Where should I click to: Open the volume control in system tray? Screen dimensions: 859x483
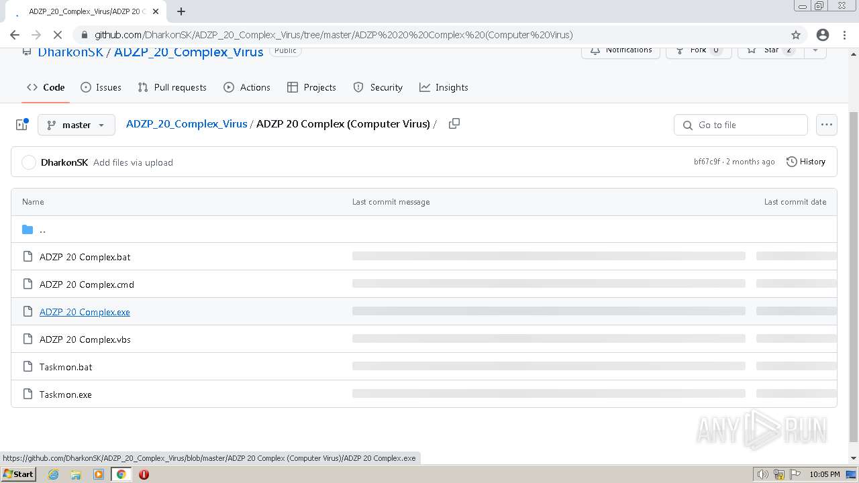tap(763, 474)
